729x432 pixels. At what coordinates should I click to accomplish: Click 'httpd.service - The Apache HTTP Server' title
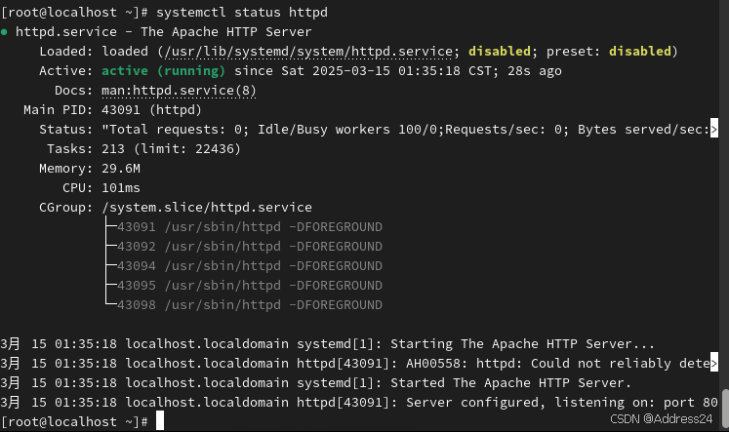(x=164, y=31)
